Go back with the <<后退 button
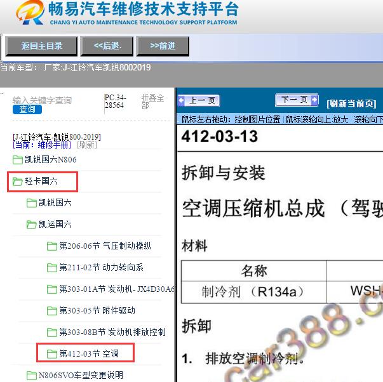The height and width of the screenshot is (382, 383). 107,46
